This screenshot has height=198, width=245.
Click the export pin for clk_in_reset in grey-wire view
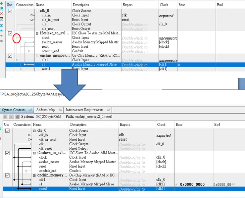coord(32,20)
